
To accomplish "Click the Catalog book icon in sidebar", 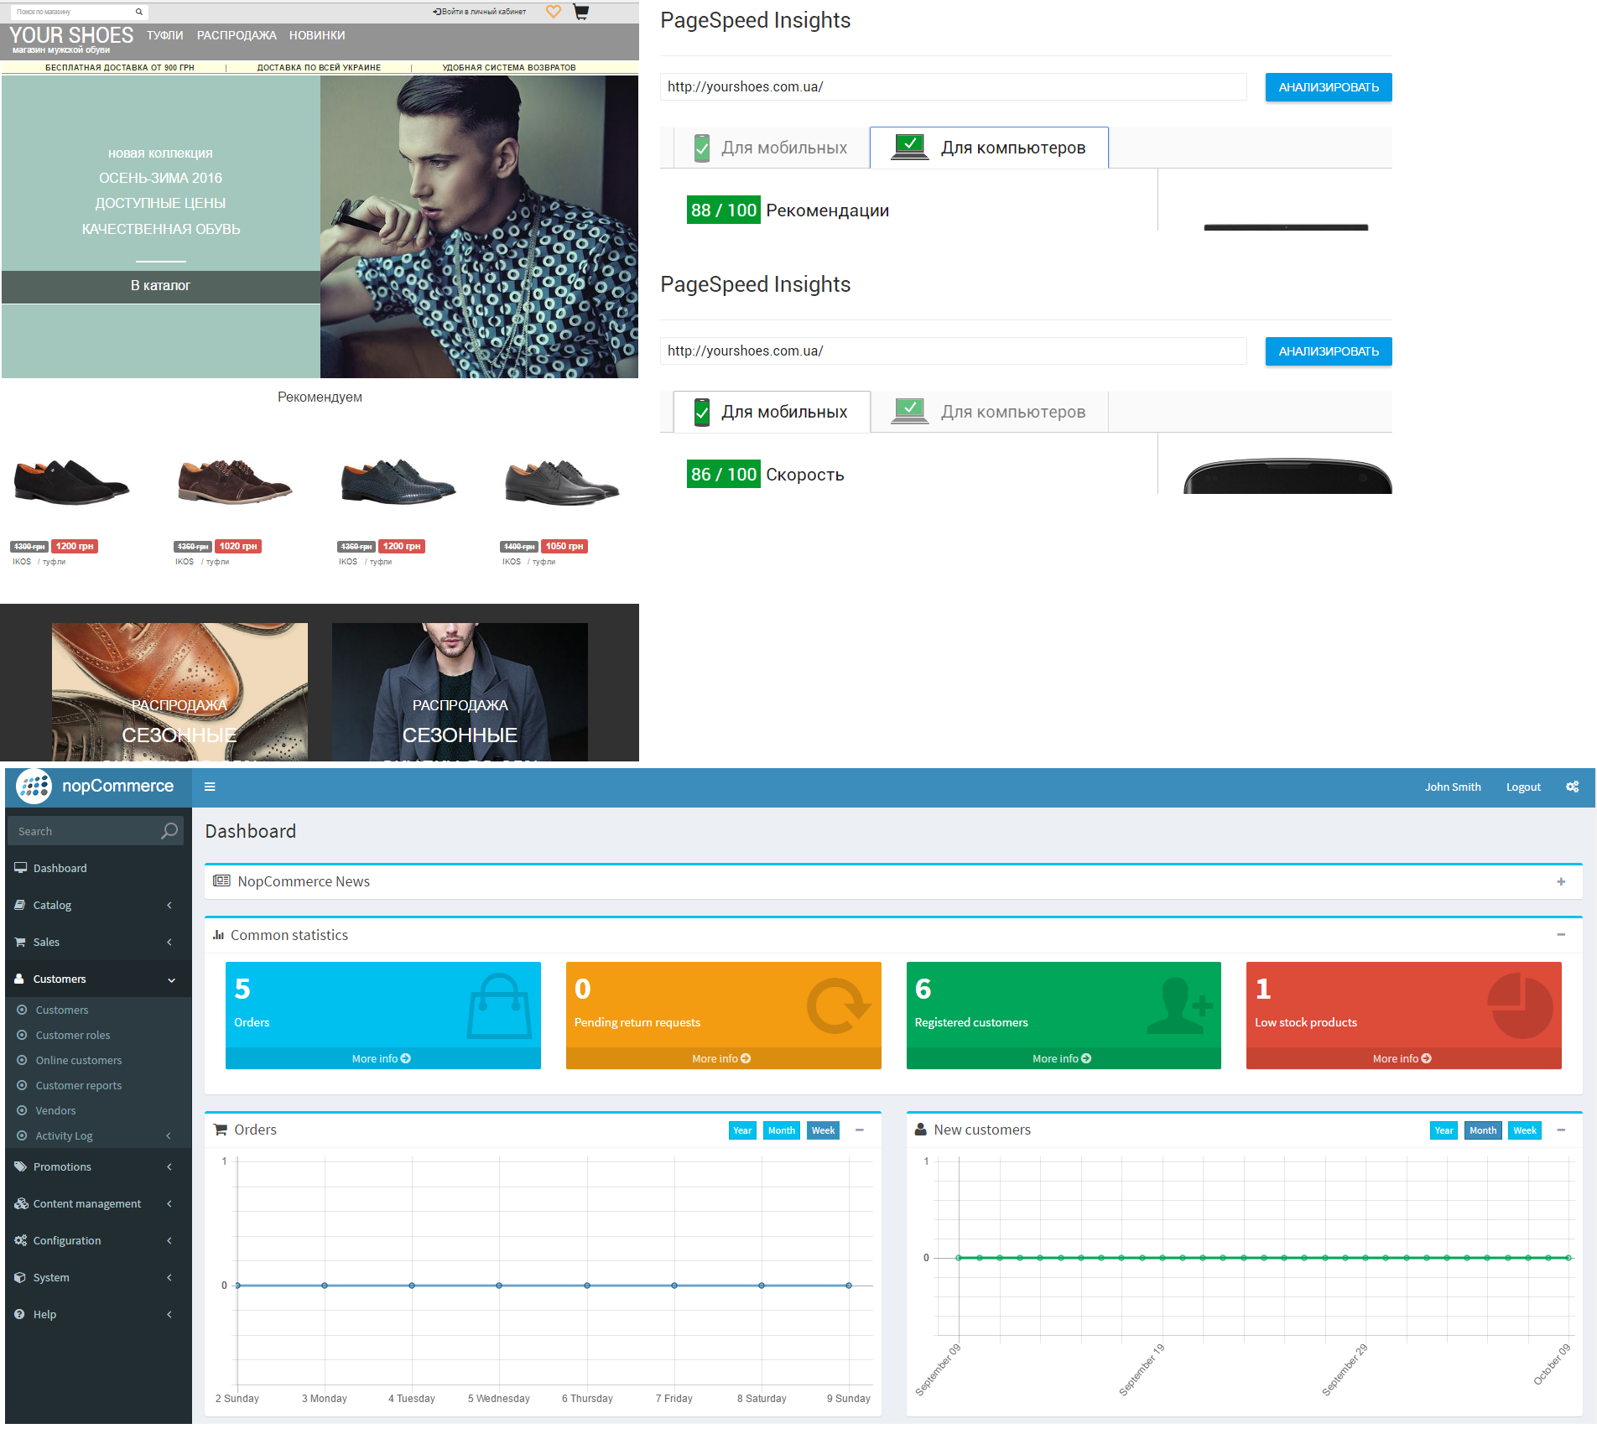I will pos(20,905).
